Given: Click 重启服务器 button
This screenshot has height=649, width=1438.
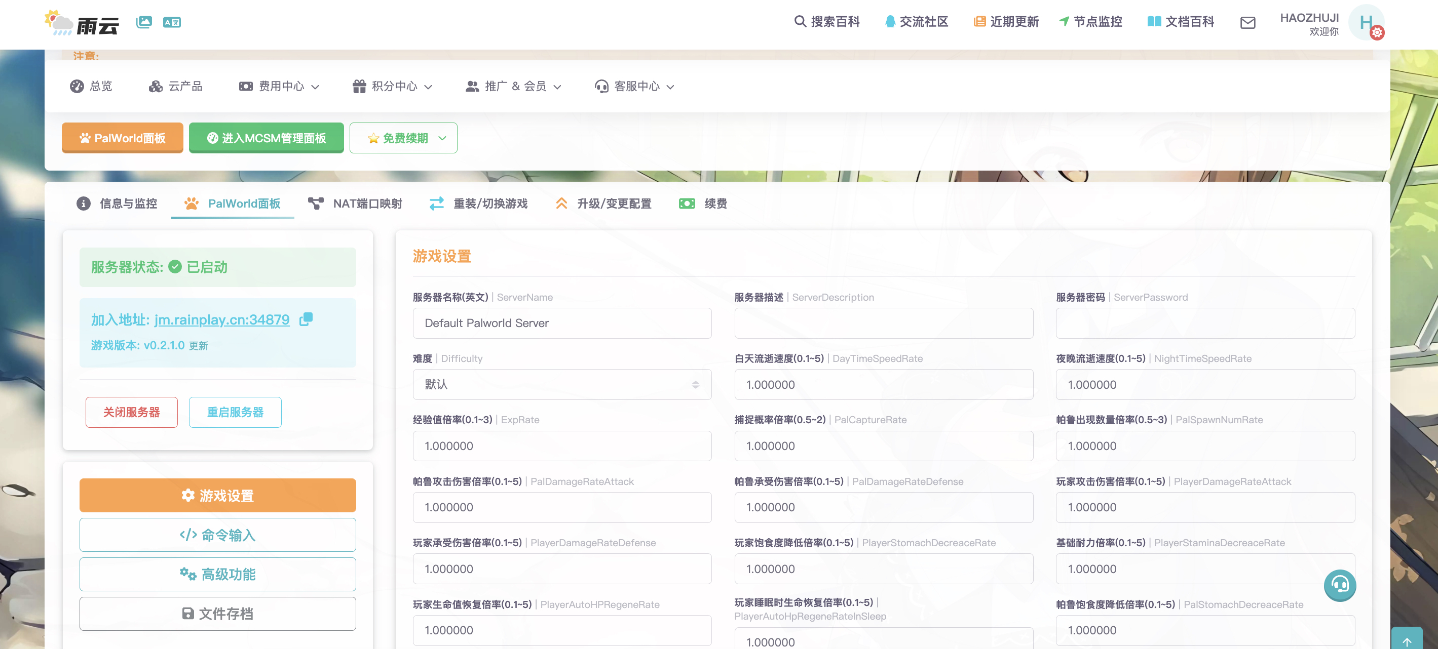Looking at the screenshot, I should pos(235,412).
